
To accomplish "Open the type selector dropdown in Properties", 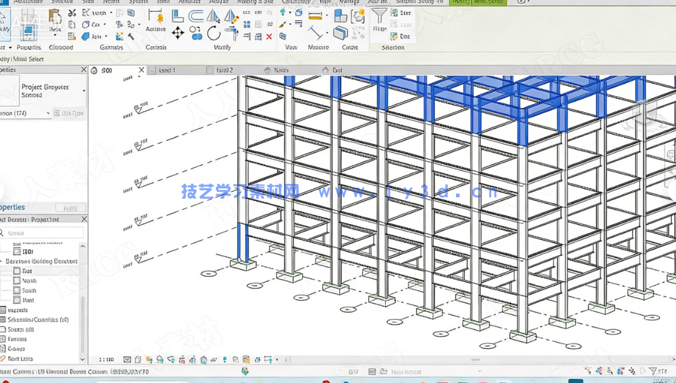I will [x=84, y=91].
